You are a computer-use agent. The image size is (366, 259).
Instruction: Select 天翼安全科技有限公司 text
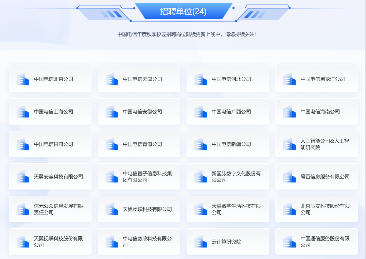click(59, 177)
